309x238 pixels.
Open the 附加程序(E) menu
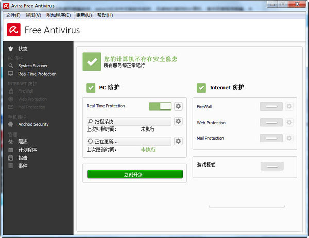click(58, 15)
